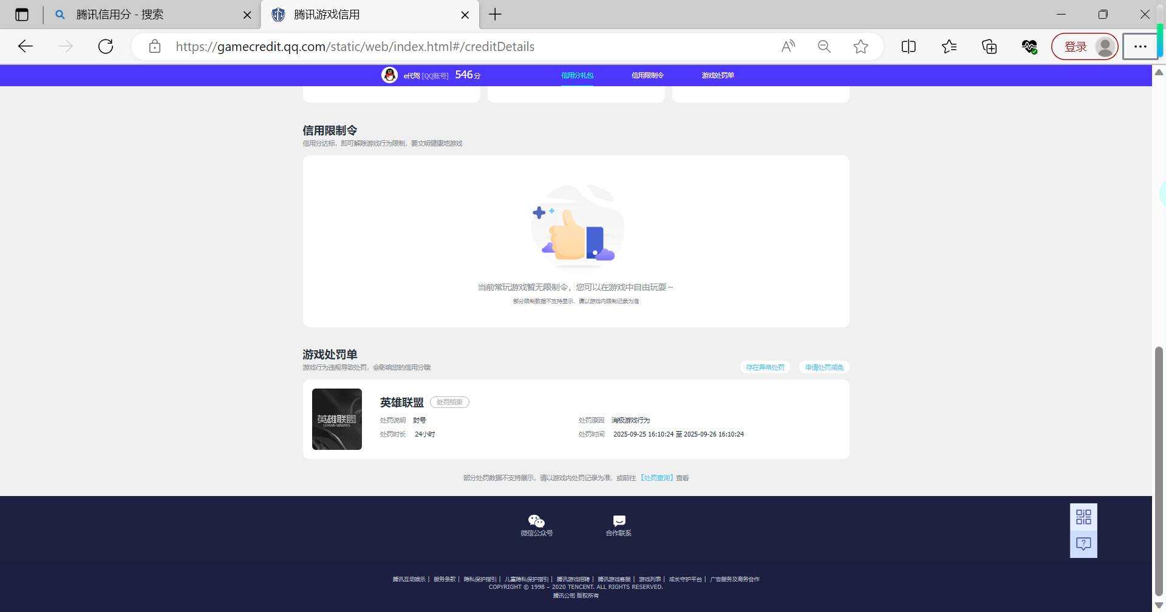
Task: Open the Favorites list
Action: (x=949, y=46)
